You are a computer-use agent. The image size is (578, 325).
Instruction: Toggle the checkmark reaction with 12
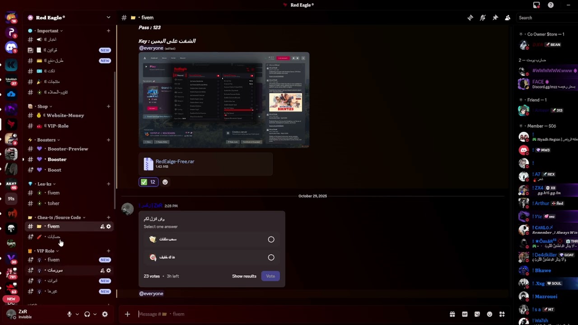point(148,182)
